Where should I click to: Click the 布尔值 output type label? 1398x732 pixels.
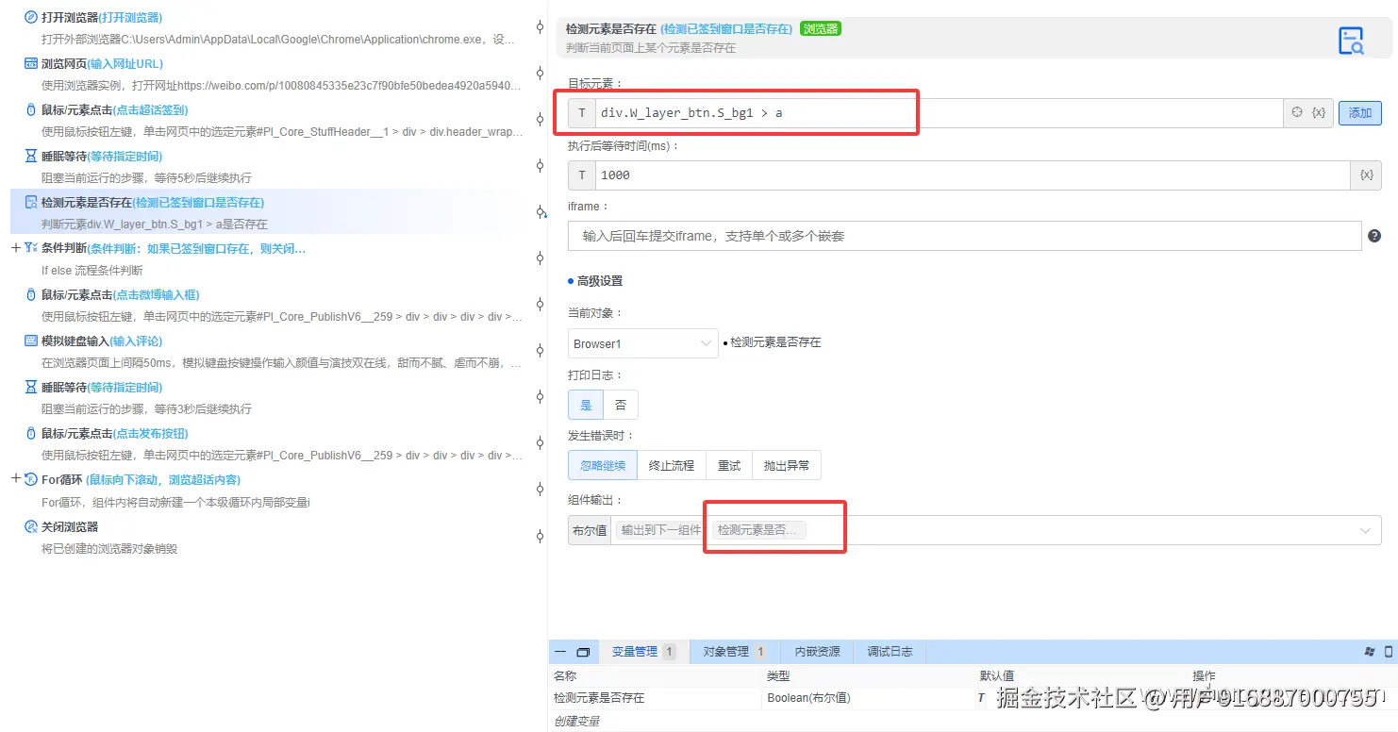tap(590, 530)
